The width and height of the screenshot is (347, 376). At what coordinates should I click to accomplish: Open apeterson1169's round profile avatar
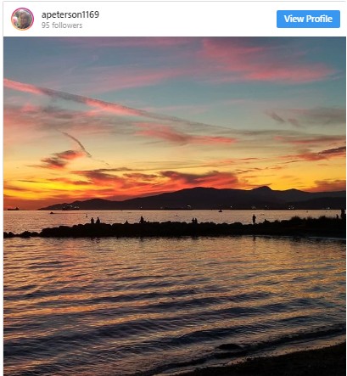point(22,19)
